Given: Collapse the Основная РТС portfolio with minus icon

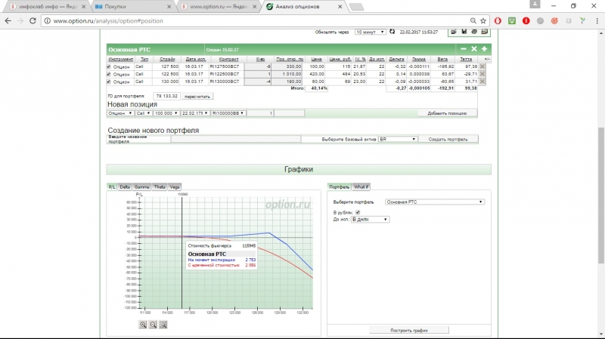Looking at the screenshot, I should point(464,49).
